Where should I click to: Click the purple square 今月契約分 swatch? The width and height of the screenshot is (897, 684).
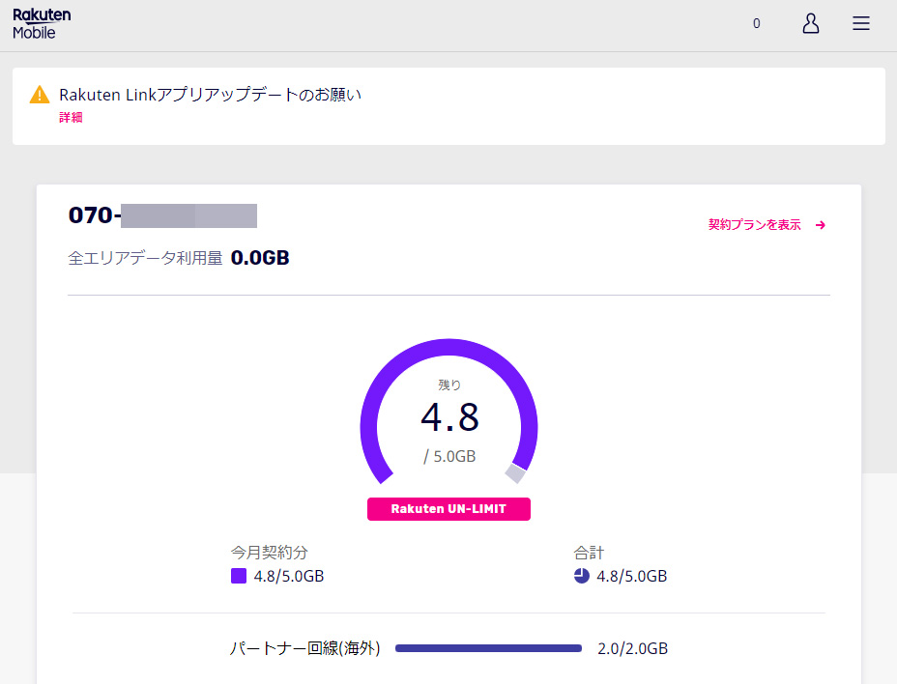pyautogui.click(x=239, y=576)
